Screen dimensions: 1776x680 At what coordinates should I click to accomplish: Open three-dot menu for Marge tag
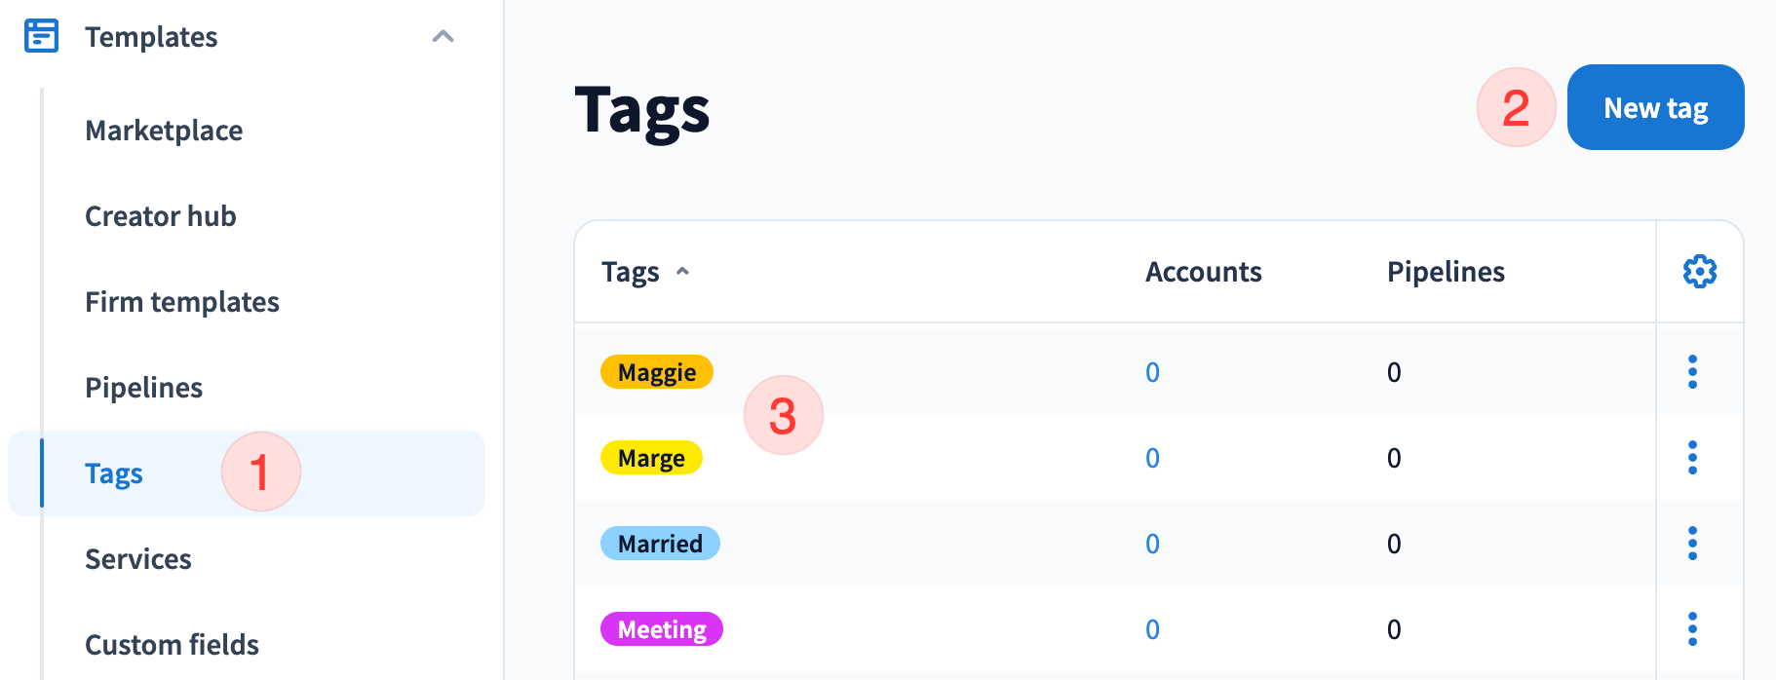pos(1692,458)
